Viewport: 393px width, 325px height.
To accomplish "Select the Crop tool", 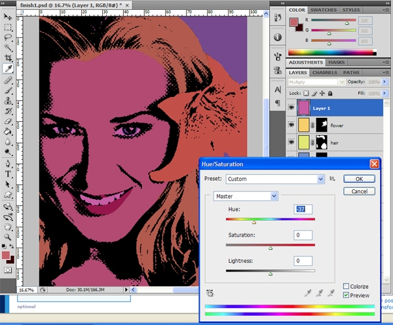I will [8, 58].
